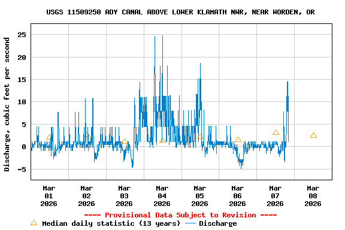This screenshot has width=345, height=230.
Task: Click the Mar 02 median triangle marker
Action: pos(87,135)
